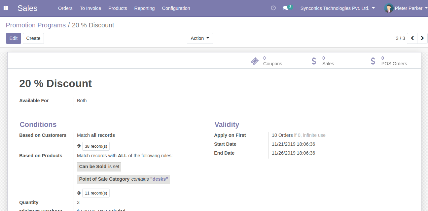
Task: Click the clock activities icon
Action: coord(273,8)
